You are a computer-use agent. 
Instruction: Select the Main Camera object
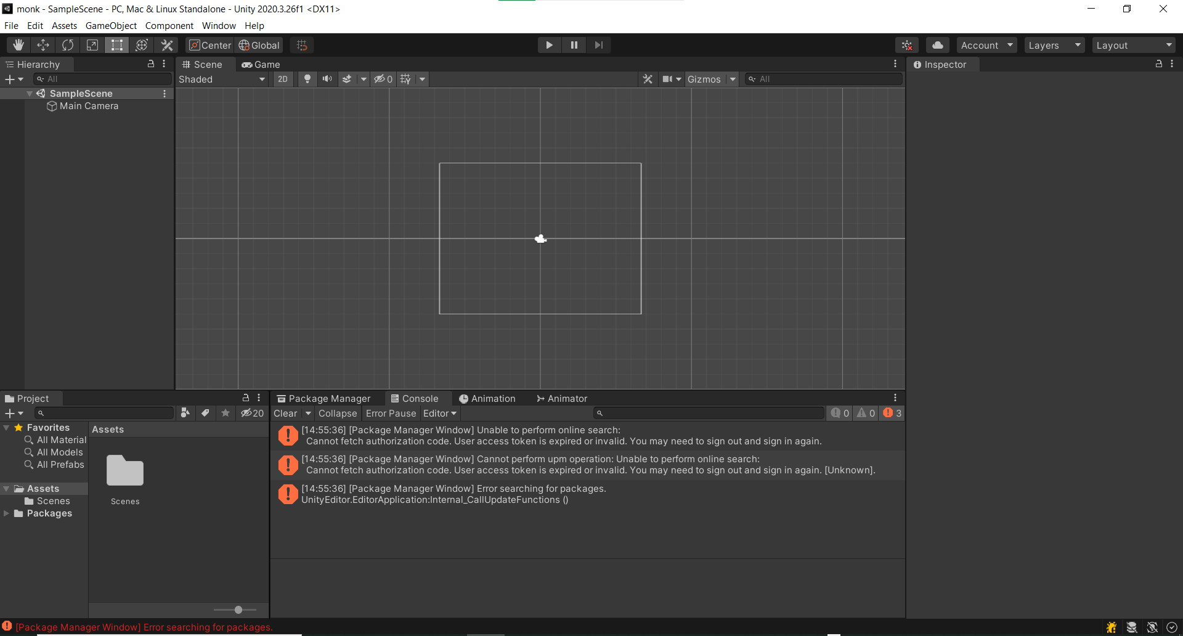(x=89, y=106)
